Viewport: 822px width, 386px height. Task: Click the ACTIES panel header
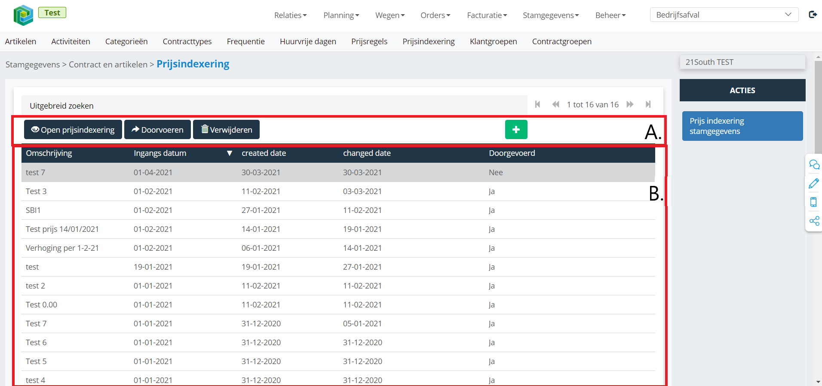pyautogui.click(x=742, y=90)
